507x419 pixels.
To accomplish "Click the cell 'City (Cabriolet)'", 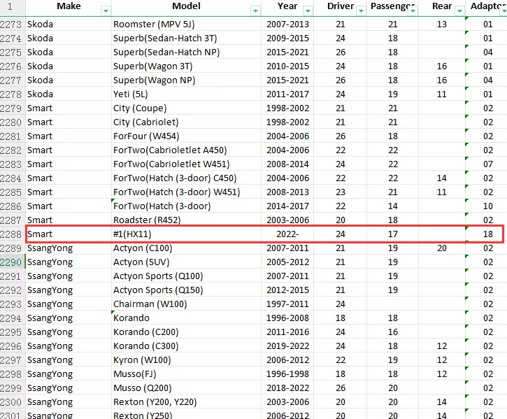I will 186,122.
